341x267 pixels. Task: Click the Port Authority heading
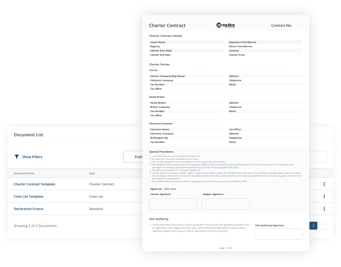159,219
